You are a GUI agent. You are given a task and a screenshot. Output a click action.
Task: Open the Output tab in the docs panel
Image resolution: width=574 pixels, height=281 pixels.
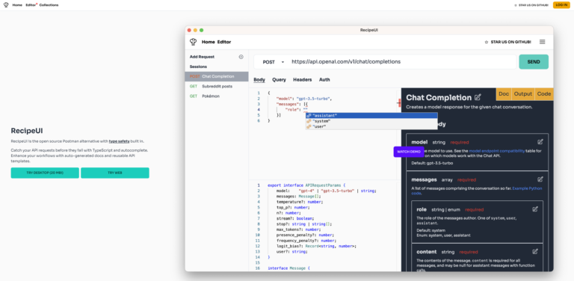(522, 94)
